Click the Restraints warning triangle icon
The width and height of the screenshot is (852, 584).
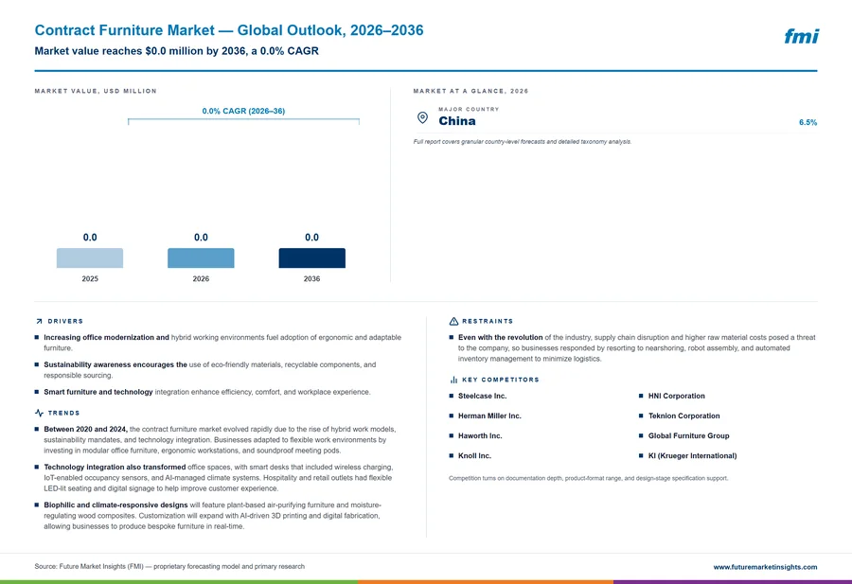point(453,322)
